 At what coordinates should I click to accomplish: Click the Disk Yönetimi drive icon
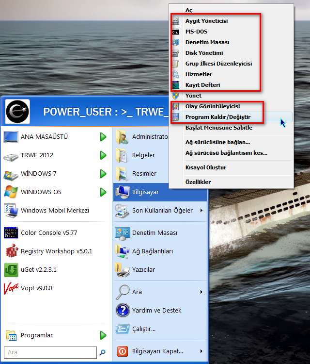click(176, 53)
